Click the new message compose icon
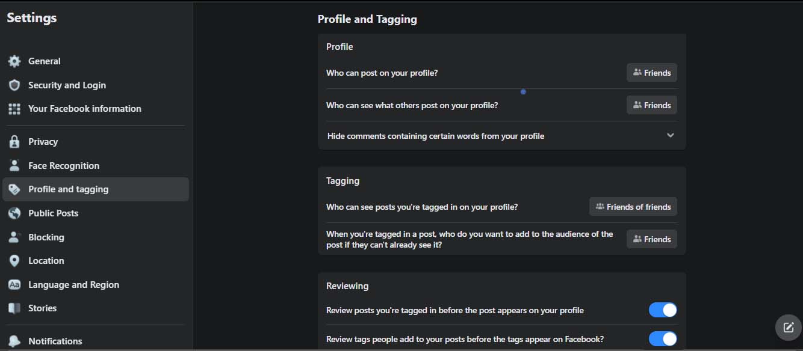803x351 pixels. click(x=788, y=328)
